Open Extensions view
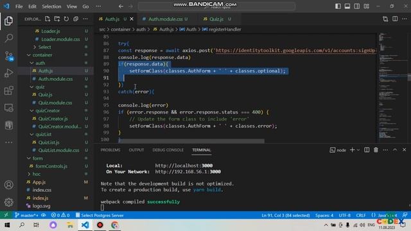Image resolution: width=411 pixels, height=231 pixels. tap(8, 90)
